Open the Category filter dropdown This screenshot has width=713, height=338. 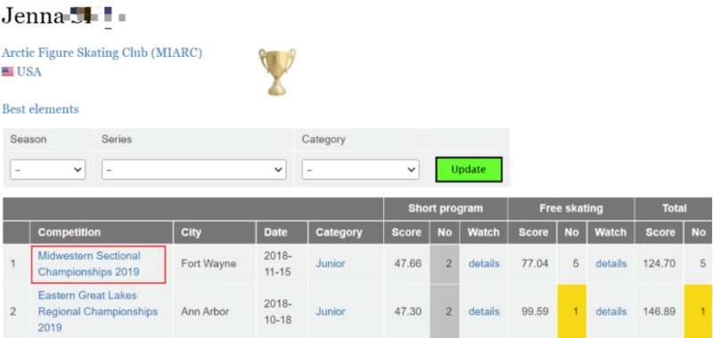coord(360,169)
